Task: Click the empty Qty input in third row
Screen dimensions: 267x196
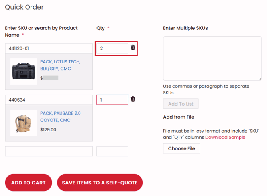Action: coord(112,151)
